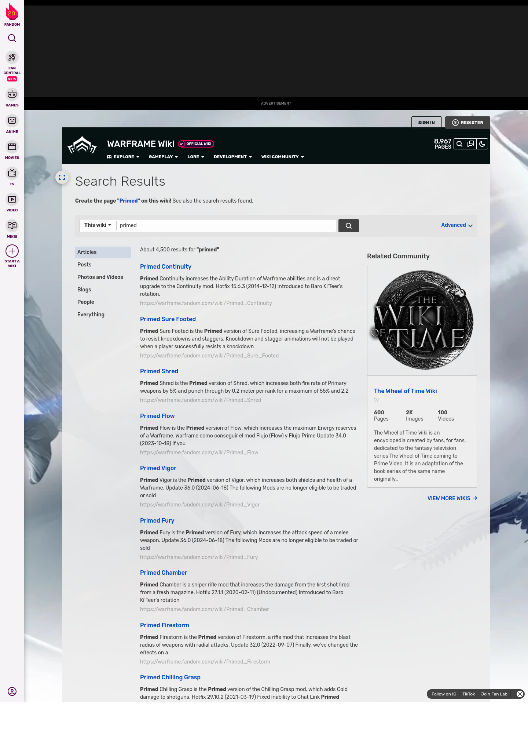Open Primed Sure Footed result
Screen dimensions: 528x734
click(x=168, y=319)
